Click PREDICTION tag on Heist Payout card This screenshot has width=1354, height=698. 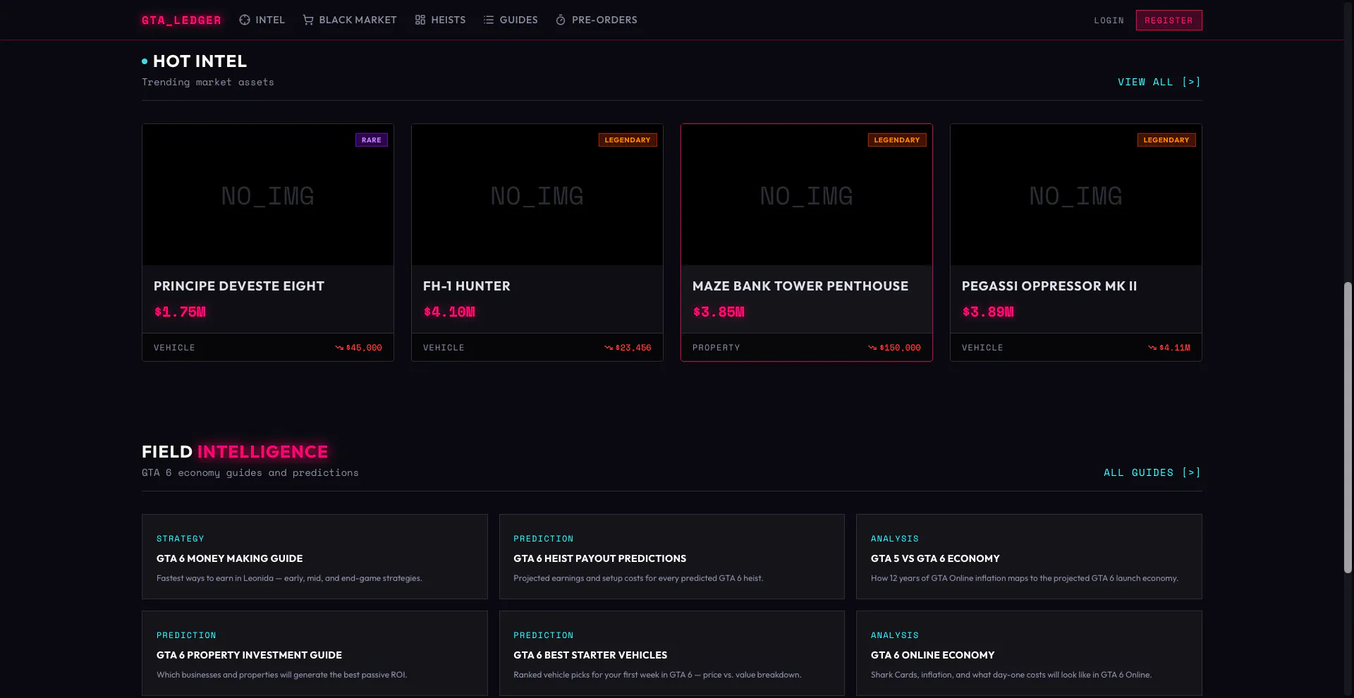(x=544, y=539)
